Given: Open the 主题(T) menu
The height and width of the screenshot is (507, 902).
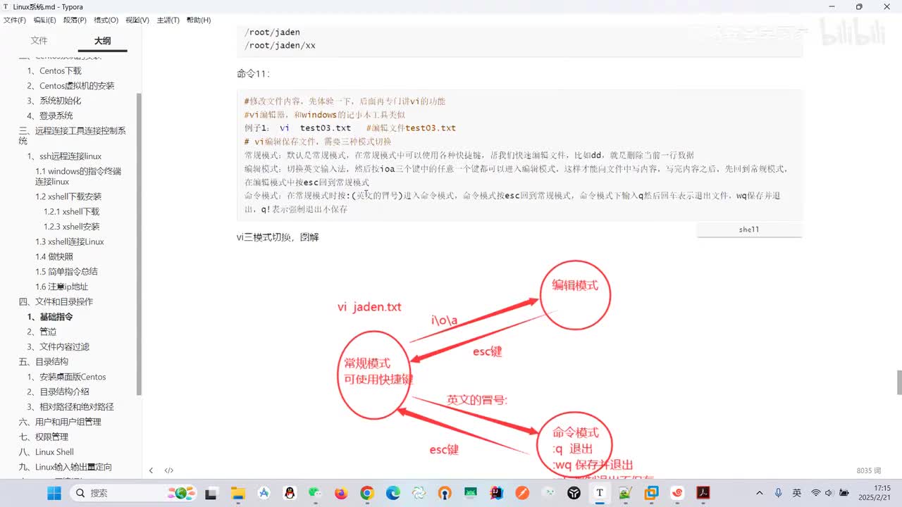Looking at the screenshot, I should point(168,20).
